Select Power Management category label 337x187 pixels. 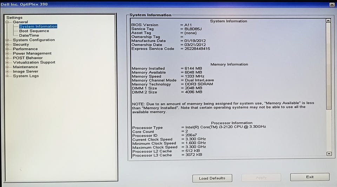coord(32,53)
